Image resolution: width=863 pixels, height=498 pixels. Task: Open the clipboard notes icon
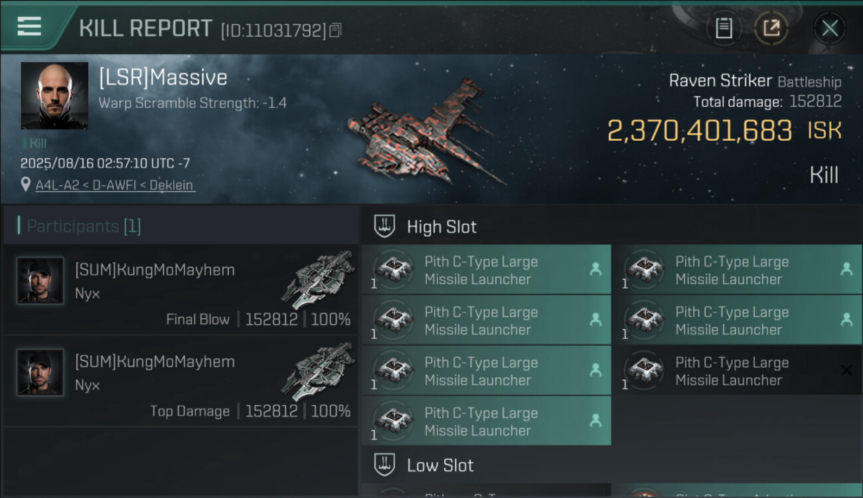724,29
